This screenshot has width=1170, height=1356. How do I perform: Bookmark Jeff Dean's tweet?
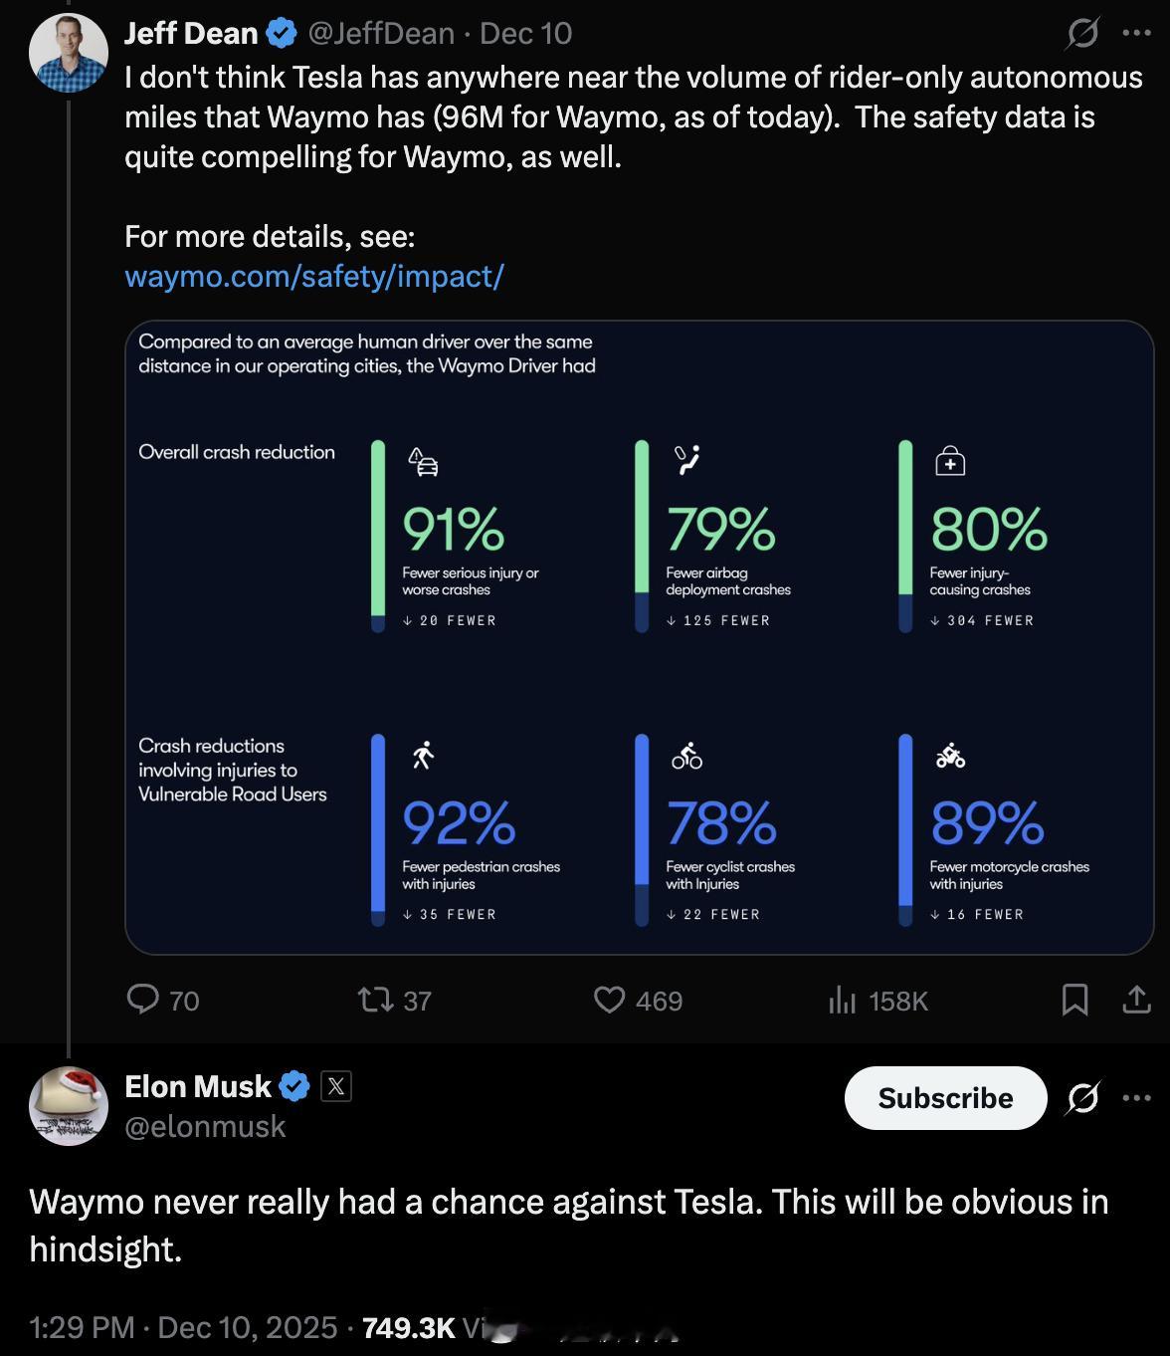[1074, 999]
